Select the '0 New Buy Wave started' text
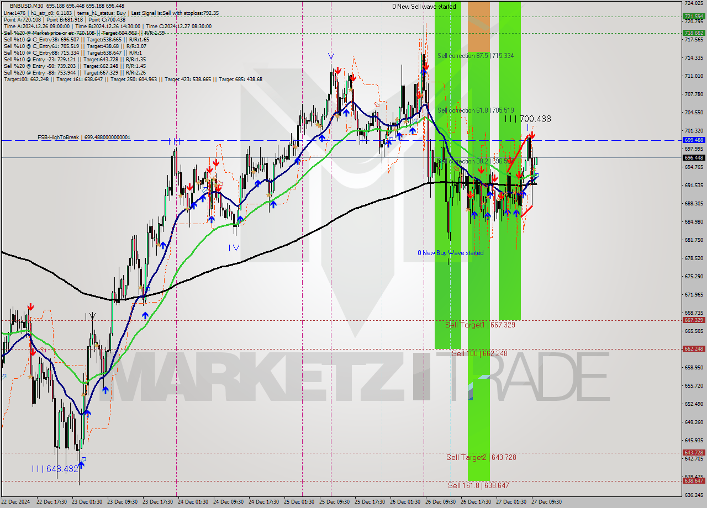 pyautogui.click(x=450, y=253)
